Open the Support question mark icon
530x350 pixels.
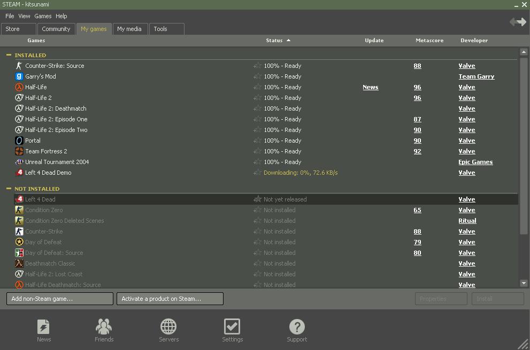click(x=297, y=326)
